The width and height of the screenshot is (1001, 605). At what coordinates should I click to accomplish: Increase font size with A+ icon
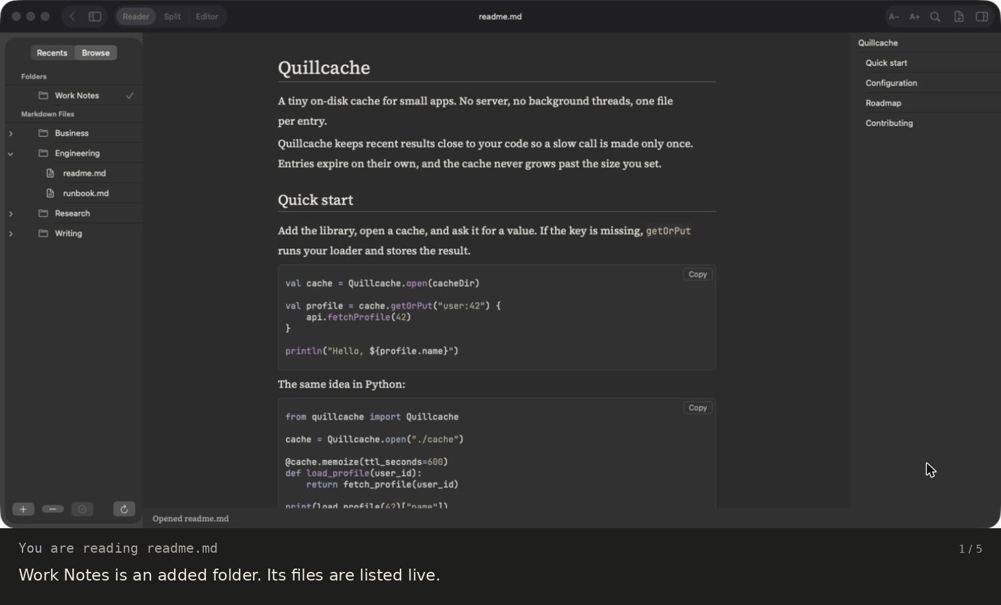click(x=914, y=17)
